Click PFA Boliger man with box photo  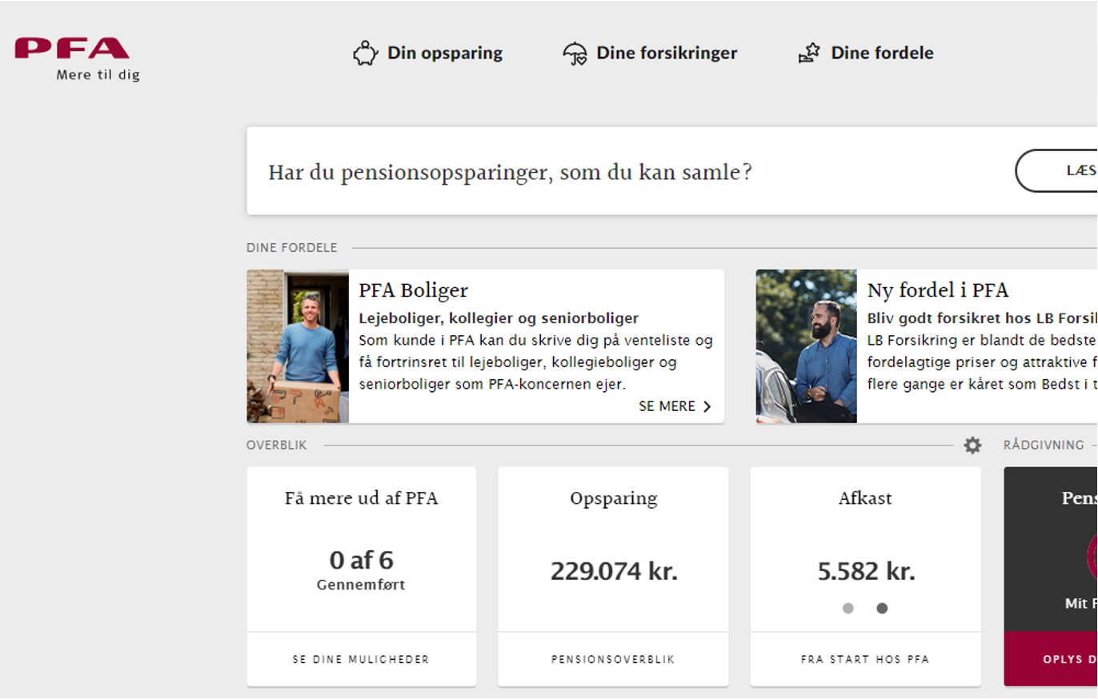pos(298,346)
